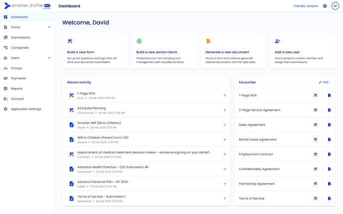
Task: Open form builder for Sales Agreement
Action: [316, 125]
